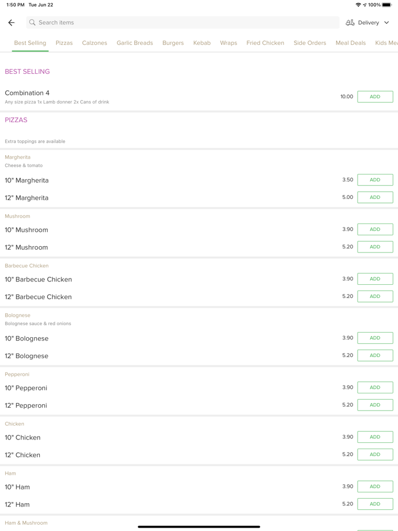Viewport: 398px width, 531px height.
Task: Tap the search magnifier icon
Action: click(32, 23)
